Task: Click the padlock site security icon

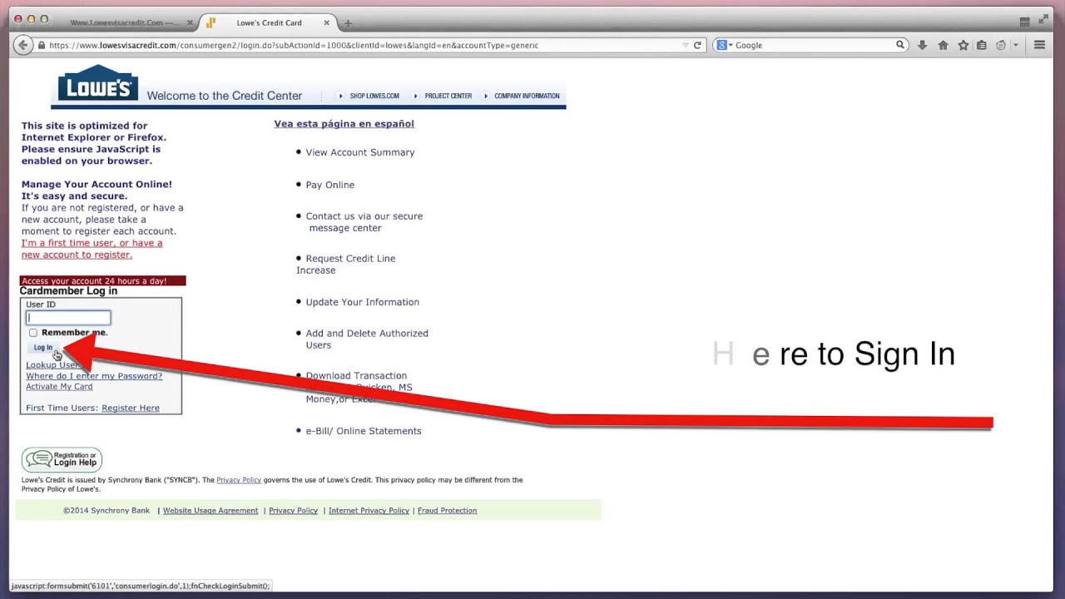Action: 41,45
